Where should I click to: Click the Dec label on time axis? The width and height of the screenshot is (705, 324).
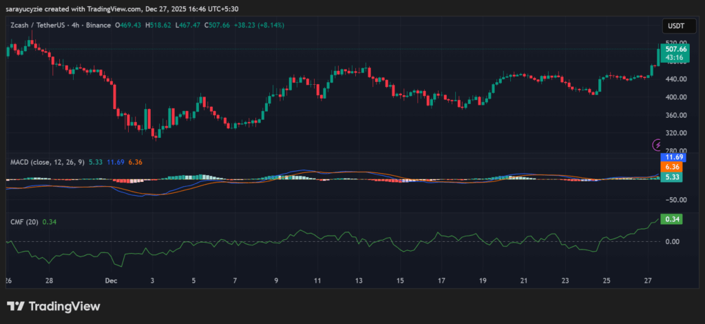112,281
